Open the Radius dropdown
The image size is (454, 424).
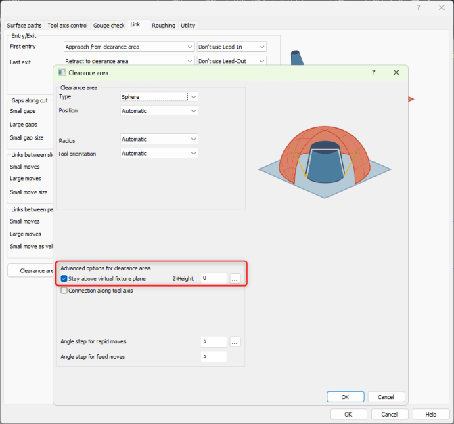(x=159, y=140)
